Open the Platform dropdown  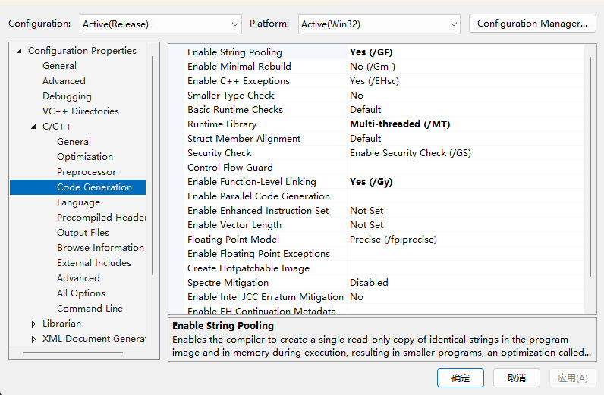pos(379,24)
